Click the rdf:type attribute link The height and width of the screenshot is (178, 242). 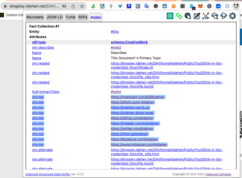click(39, 42)
